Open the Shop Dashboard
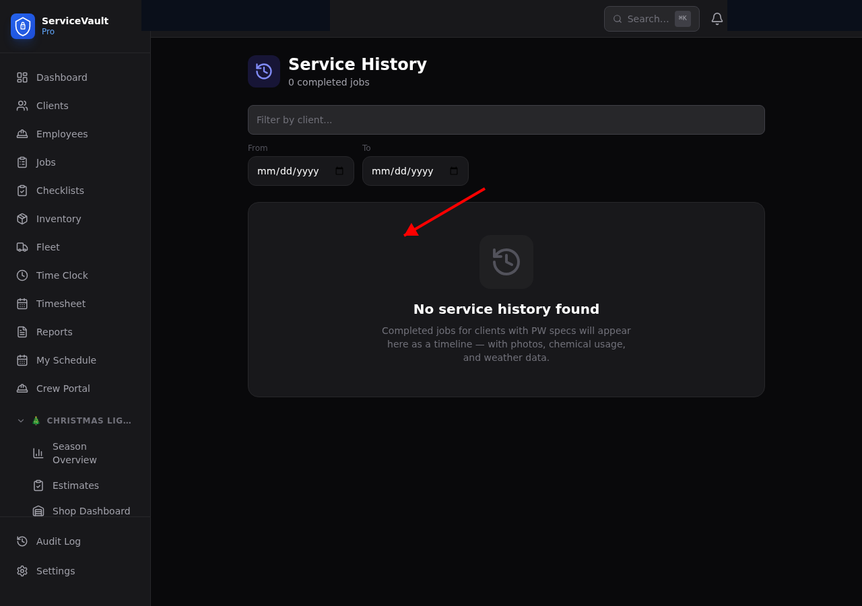This screenshot has width=862, height=606. [91, 511]
